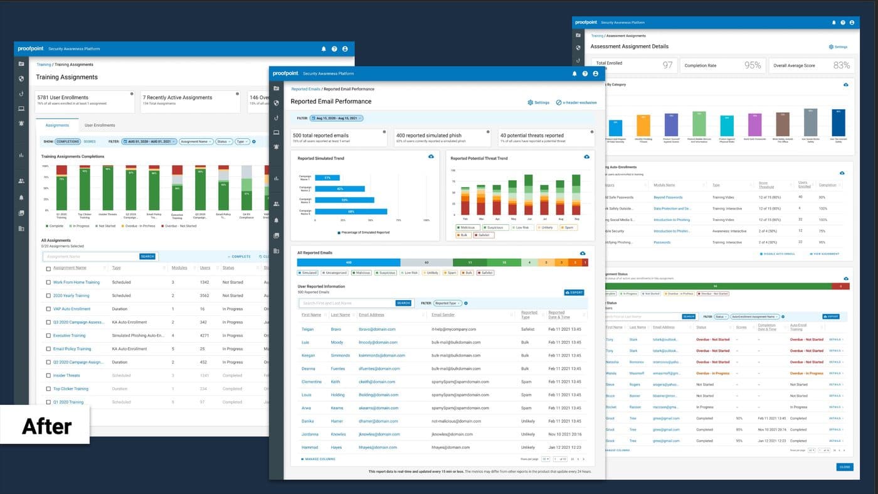Screen dimensions: 878x494
Task: Click bell icon in Assessment Assignment Details header
Action: pos(833,23)
